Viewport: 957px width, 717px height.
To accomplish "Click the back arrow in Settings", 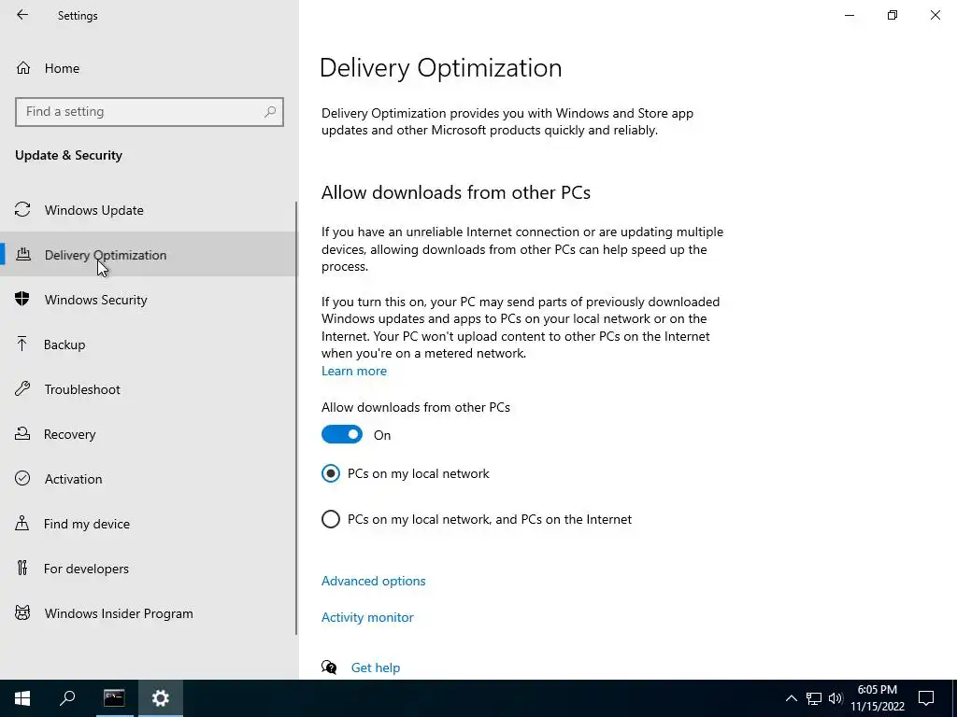I will click(22, 15).
